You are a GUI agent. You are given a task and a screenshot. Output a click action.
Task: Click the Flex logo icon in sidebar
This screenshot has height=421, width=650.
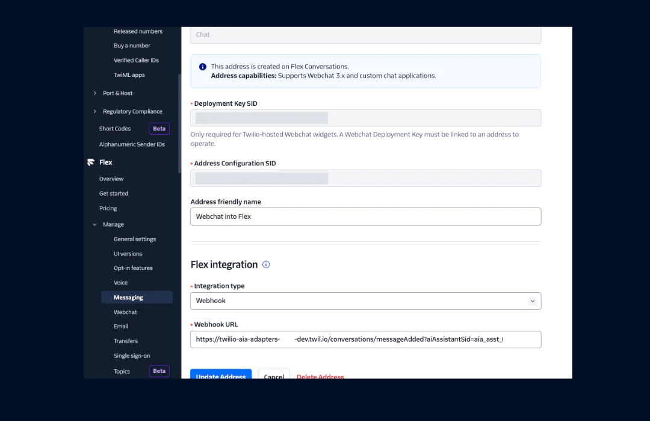(x=91, y=162)
